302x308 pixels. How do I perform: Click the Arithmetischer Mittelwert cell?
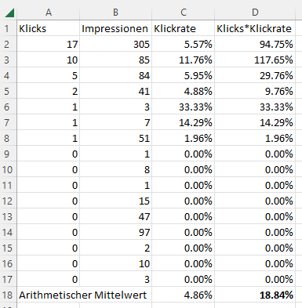pos(85,295)
